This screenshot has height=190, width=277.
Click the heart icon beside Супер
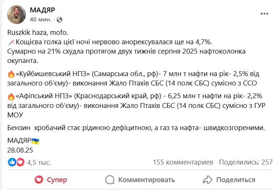pos(39,180)
